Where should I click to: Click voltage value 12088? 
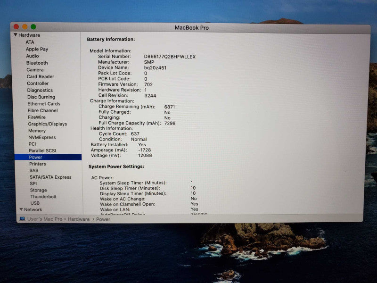[x=145, y=156]
